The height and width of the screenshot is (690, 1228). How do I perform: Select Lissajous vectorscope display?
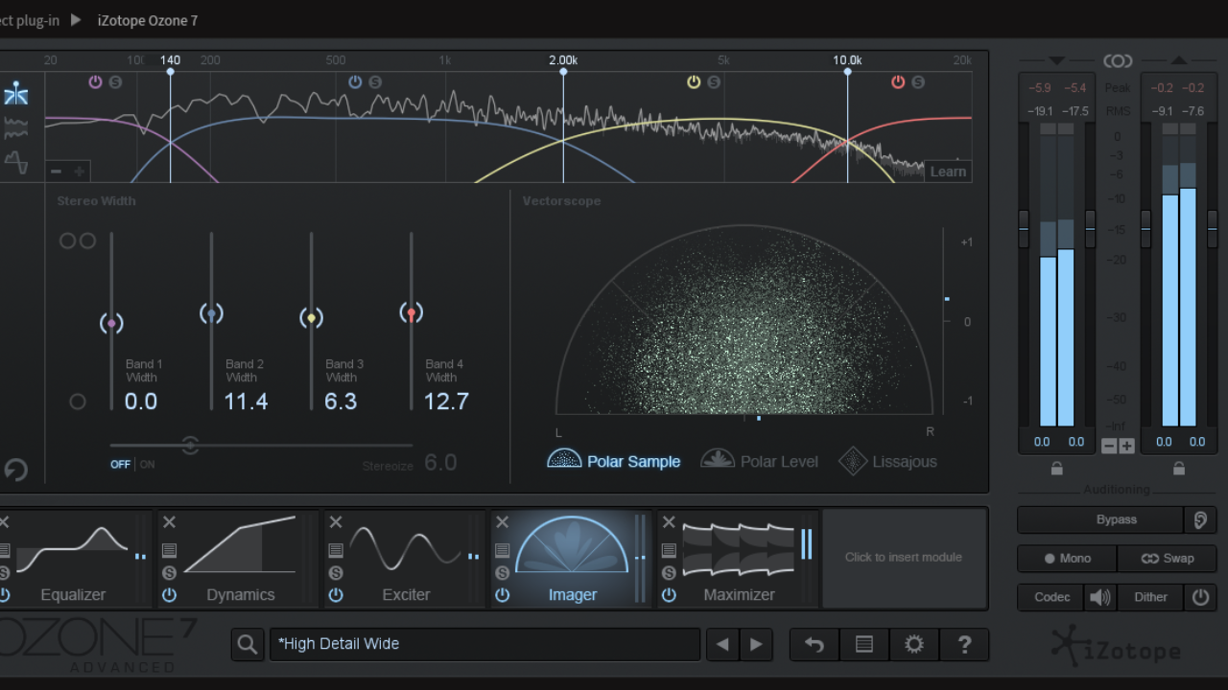coord(887,461)
